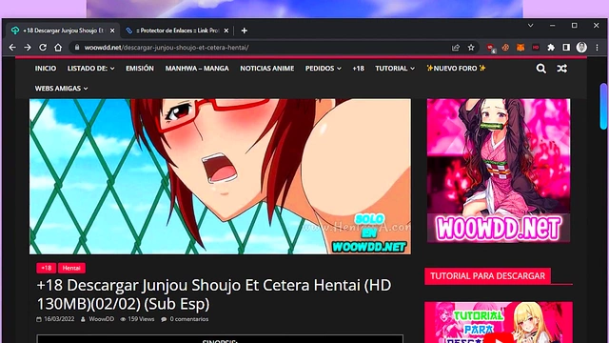
Task: Close the 'Protector de Enlaces' tab
Action: click(x=226, y=30)
